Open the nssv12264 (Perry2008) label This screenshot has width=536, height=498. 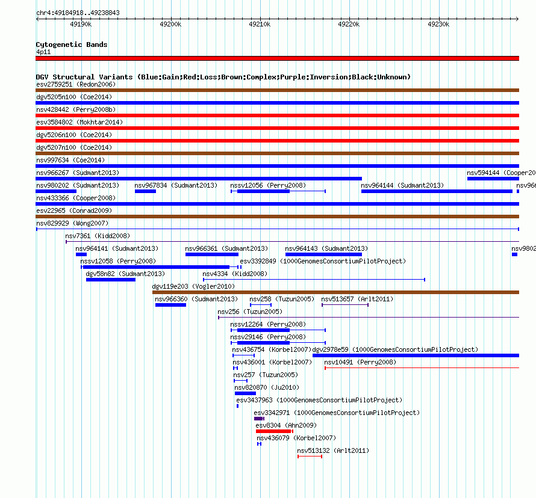click(x=268, y=324)
